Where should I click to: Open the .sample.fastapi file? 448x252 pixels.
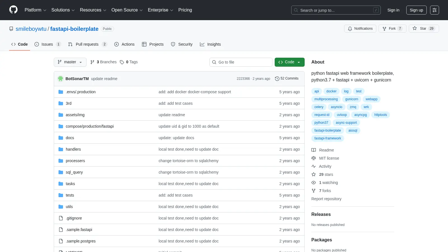79,230
